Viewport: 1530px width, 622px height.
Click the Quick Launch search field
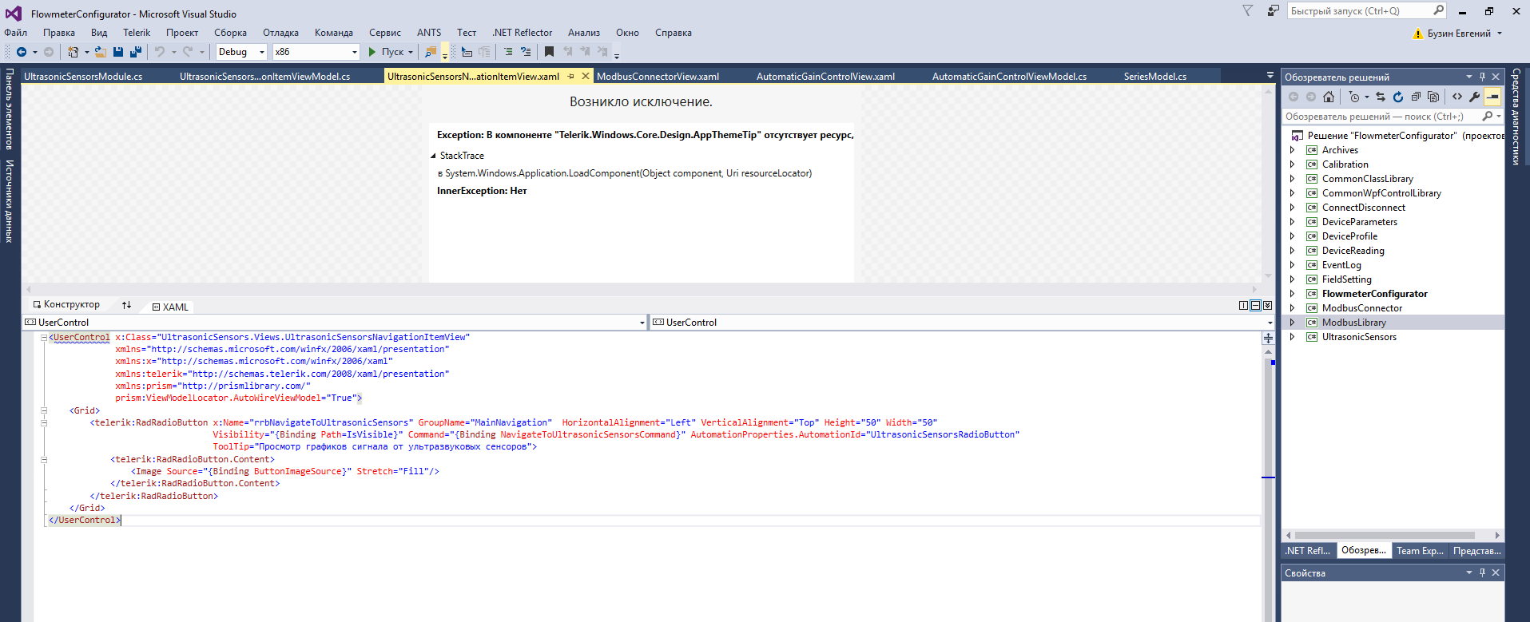[x=1367, y=10]
